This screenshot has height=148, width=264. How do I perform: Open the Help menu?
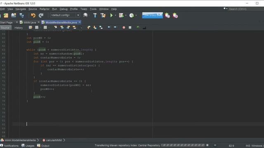(114, 9)
